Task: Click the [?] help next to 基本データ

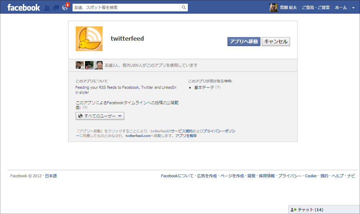Action: 217,87
